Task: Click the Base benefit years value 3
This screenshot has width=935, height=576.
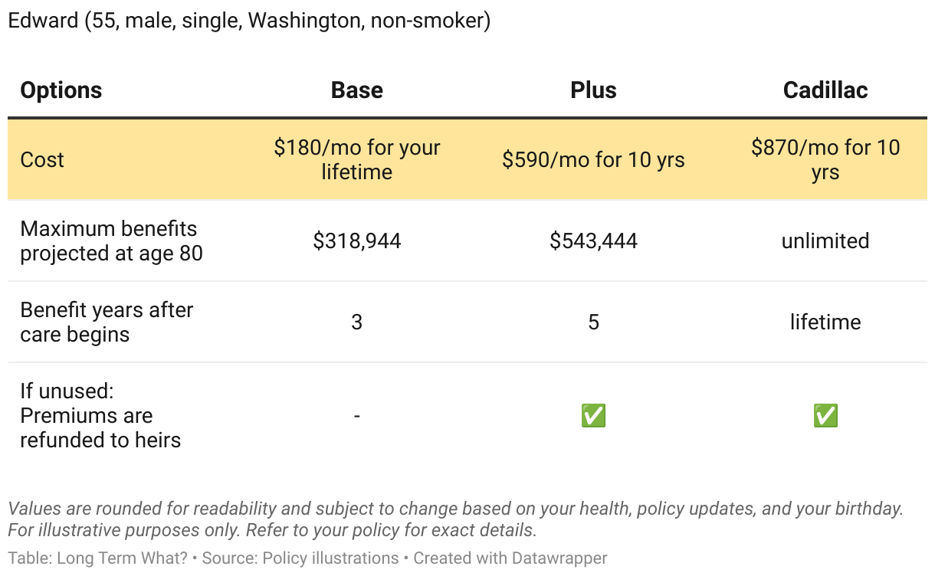Action: click(356, 322)
